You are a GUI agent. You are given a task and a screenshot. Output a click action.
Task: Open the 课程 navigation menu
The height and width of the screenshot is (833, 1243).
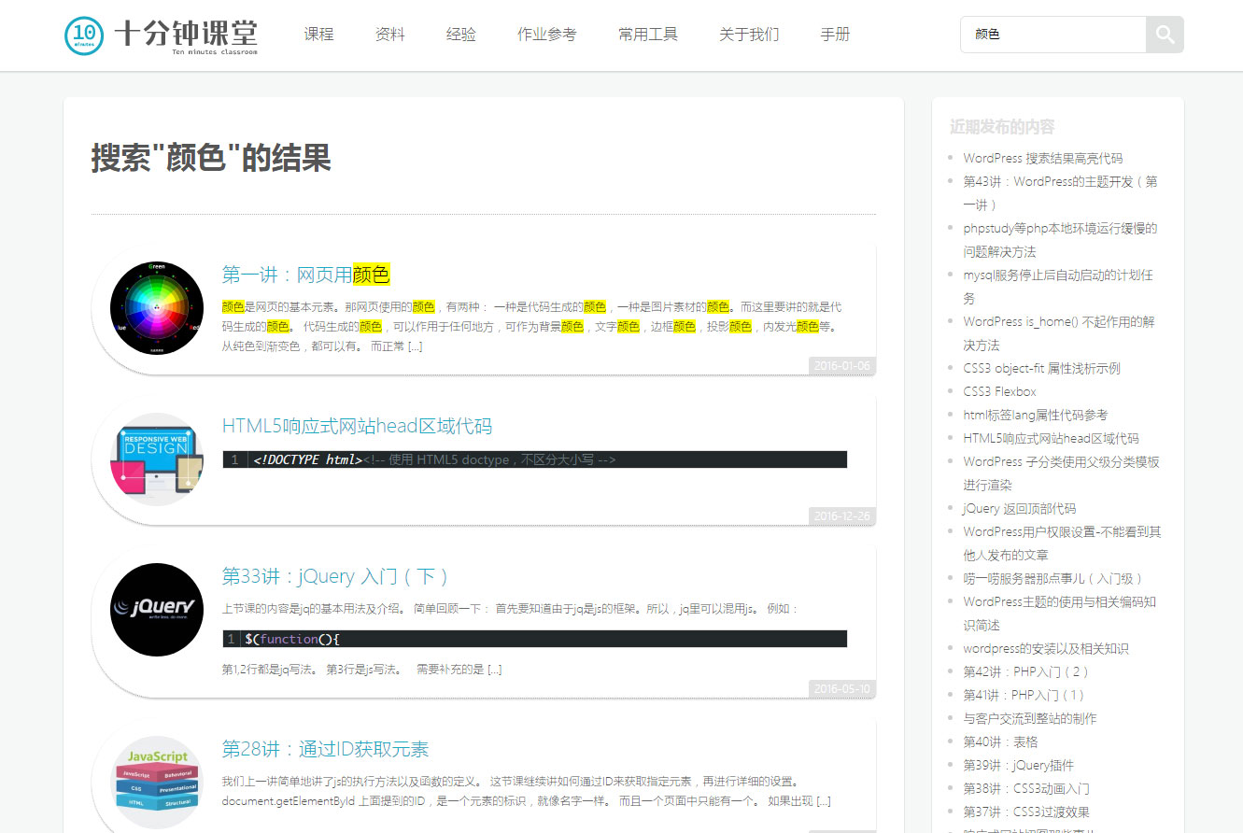318,35
